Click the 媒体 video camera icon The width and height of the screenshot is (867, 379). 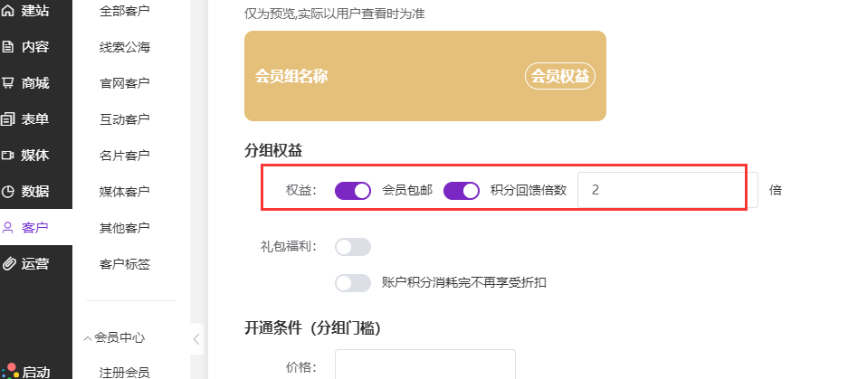point(8,156)
